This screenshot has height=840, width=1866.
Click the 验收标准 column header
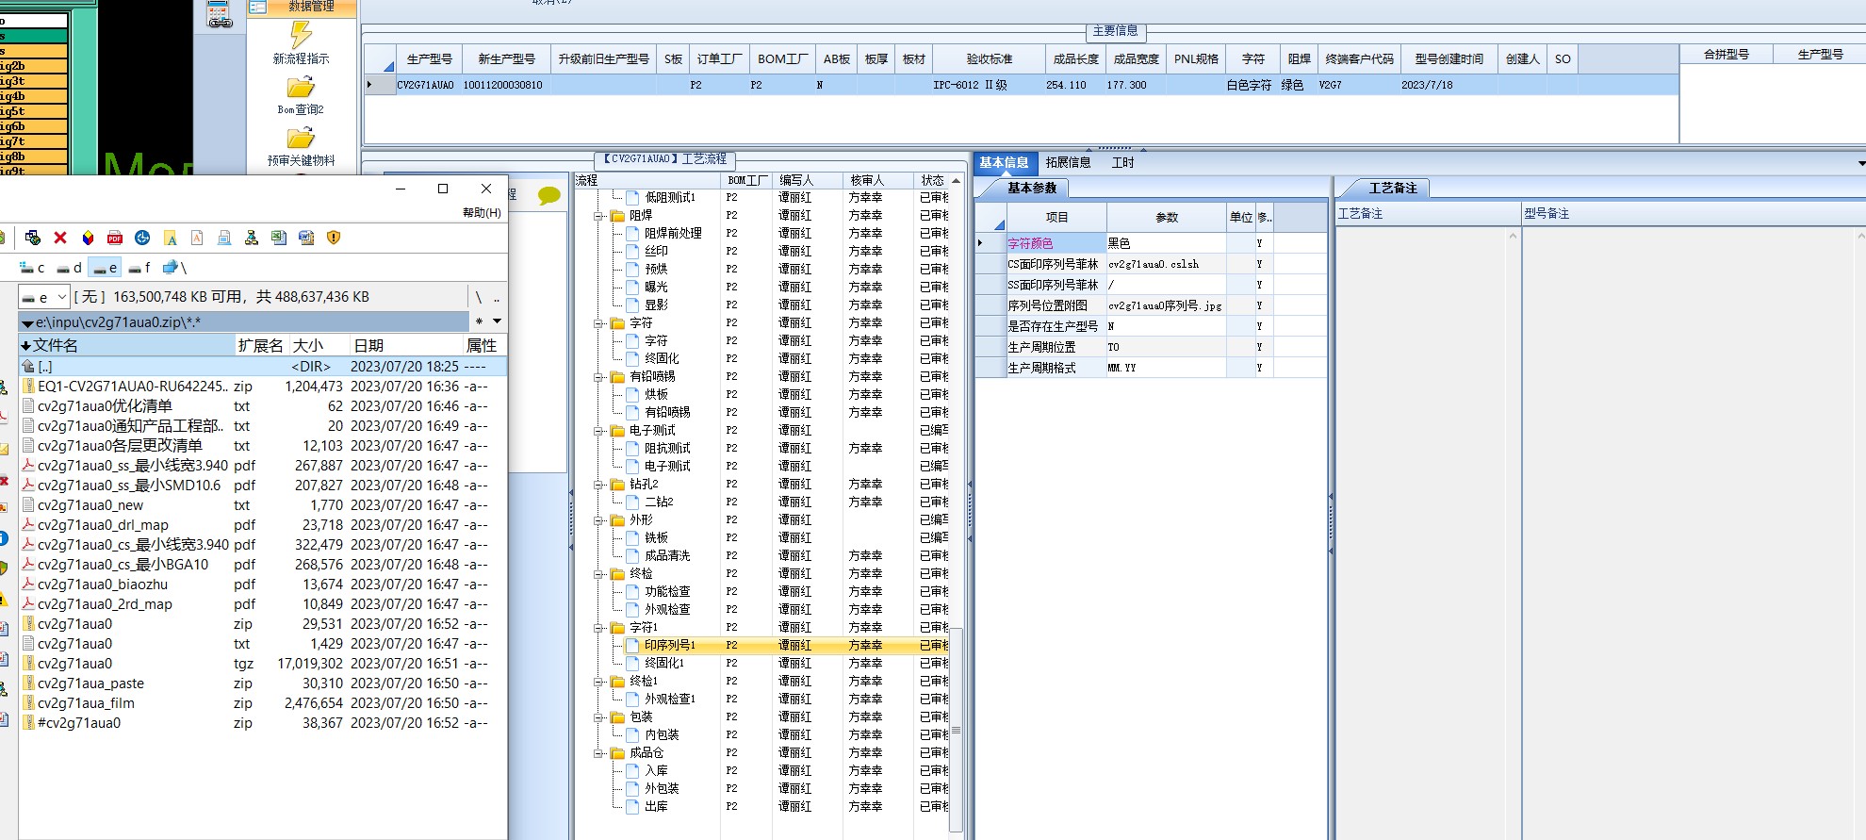tap(990, 58)
